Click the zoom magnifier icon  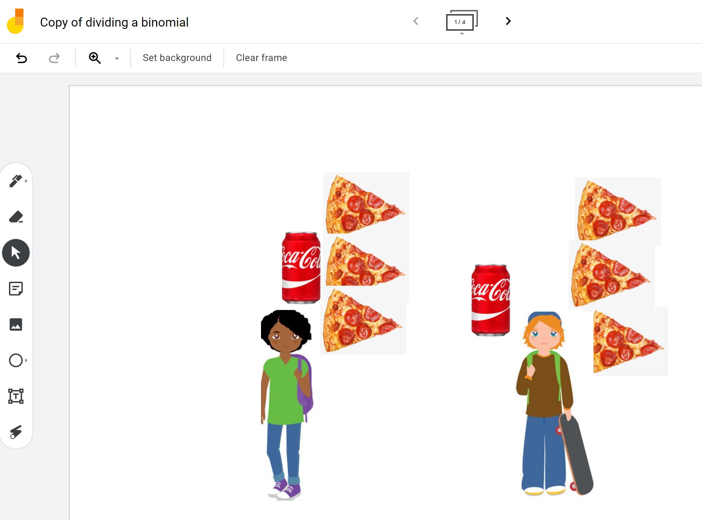pos(95,58)
